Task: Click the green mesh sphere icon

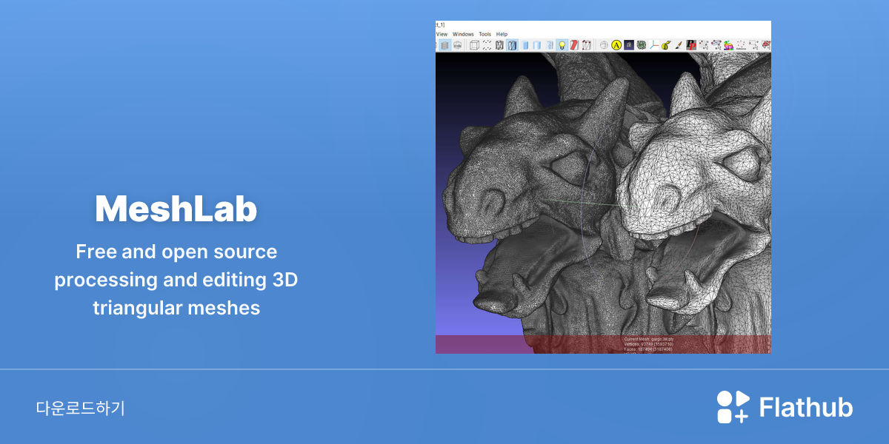Action: pos(642,45)
